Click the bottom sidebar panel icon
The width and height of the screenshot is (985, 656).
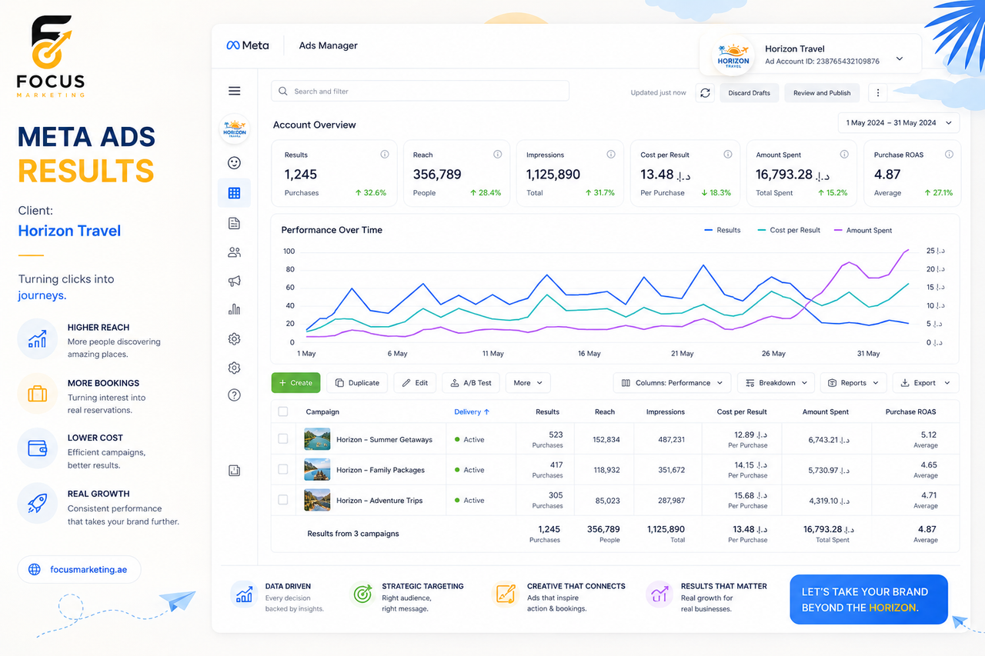click(235, 471)
